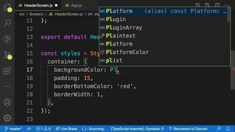Select the PluginArray suggestion
235x132 pixels.
coord(163,27)
